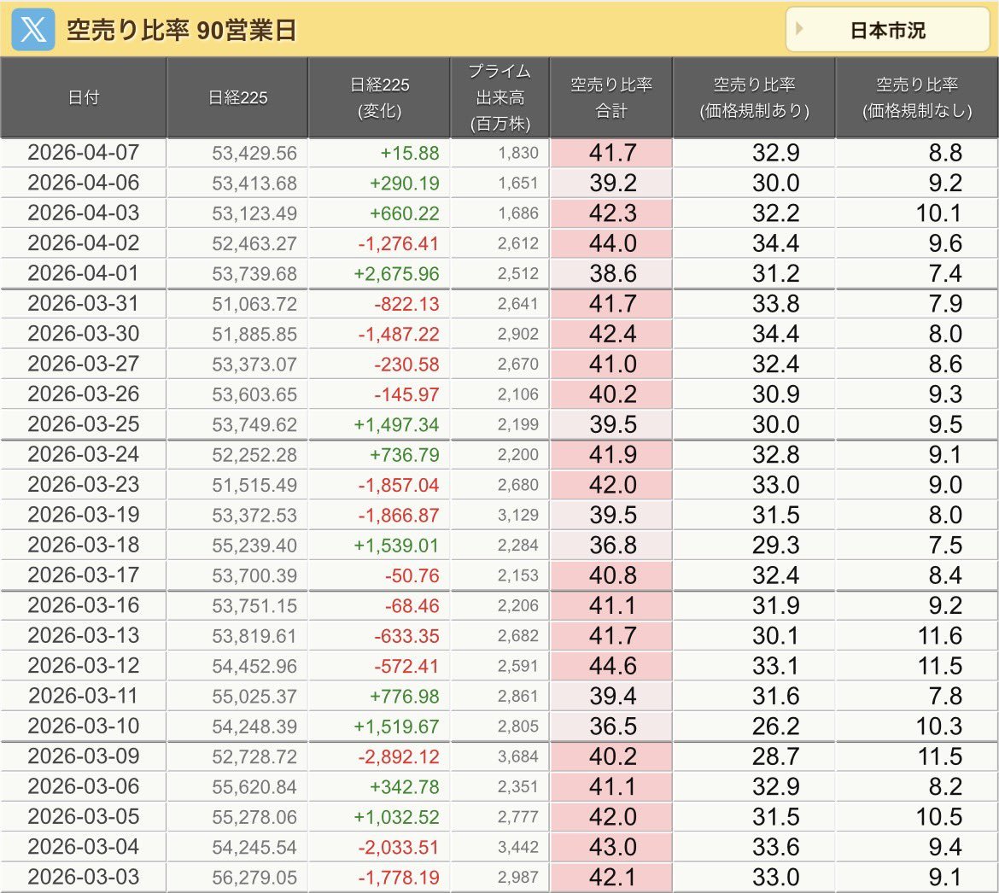
Task: Click the 空売り比率 合計 header
Action: [x=611, y=97]
